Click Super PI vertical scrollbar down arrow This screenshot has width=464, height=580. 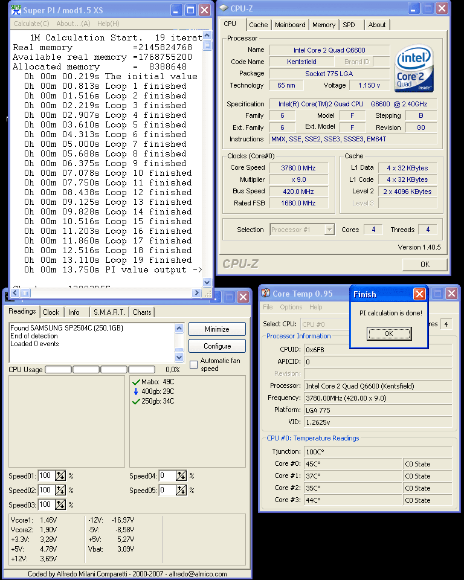[x=207, y=282]
